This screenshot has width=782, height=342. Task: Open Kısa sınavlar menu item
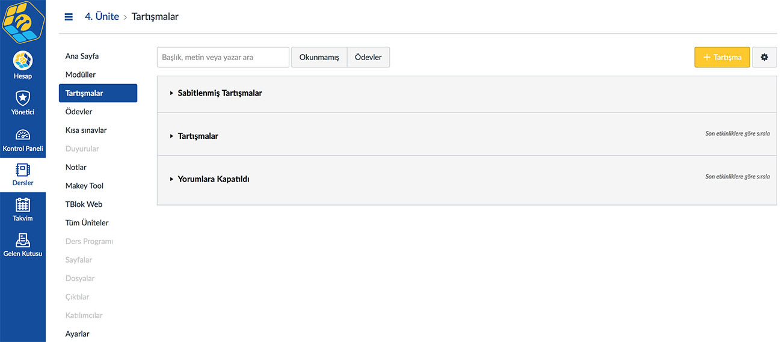pos(86,130)
